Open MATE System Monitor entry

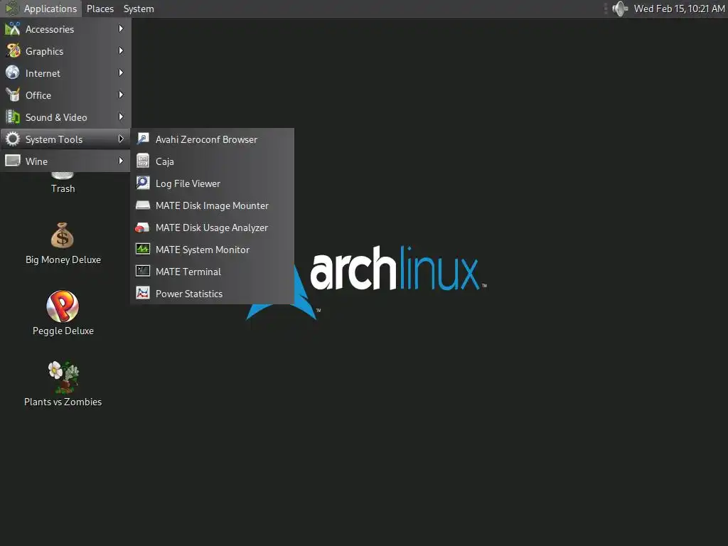coord(213,250)
